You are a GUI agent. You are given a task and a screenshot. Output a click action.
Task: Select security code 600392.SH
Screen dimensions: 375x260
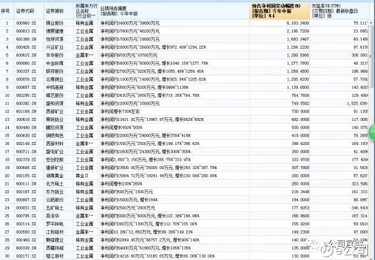click(x=26, y=103)
